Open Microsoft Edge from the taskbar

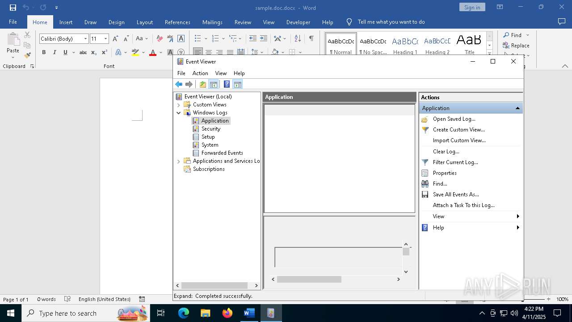(x=184, y=313)
